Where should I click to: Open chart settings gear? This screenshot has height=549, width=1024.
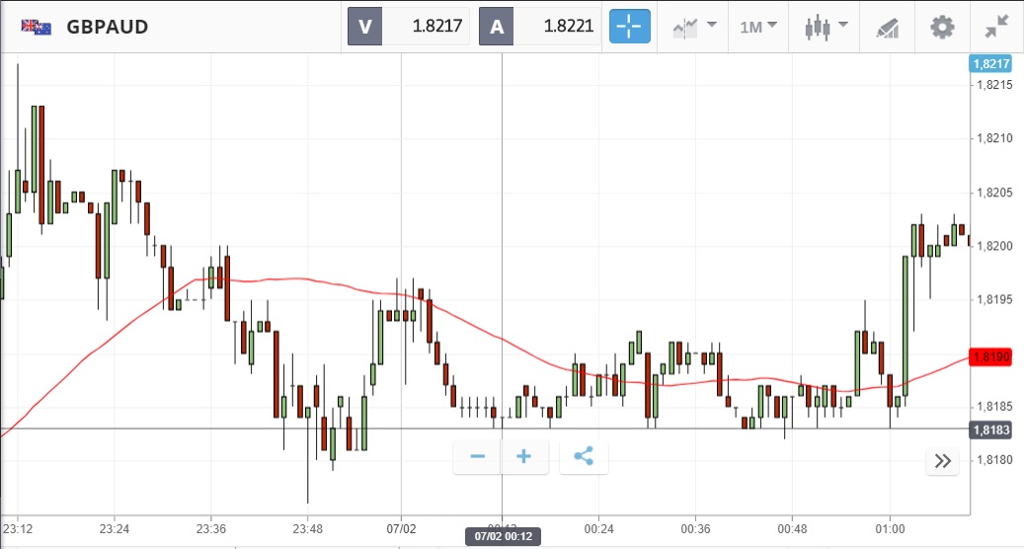[x=942, y=28]
